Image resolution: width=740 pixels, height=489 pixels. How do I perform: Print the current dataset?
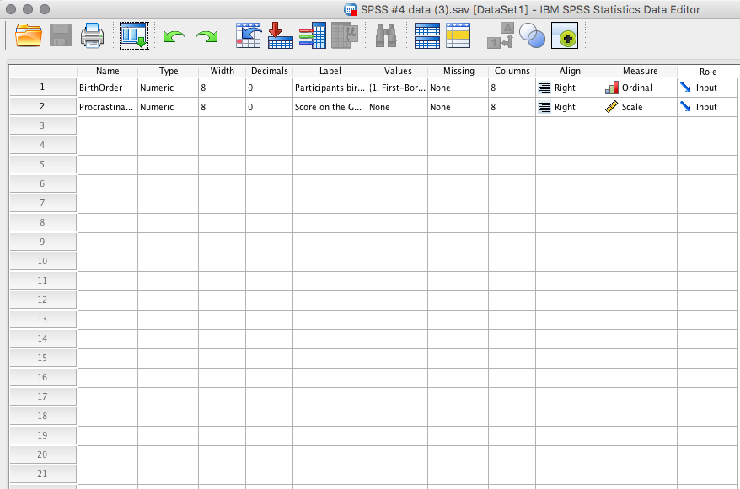[92, 36]
